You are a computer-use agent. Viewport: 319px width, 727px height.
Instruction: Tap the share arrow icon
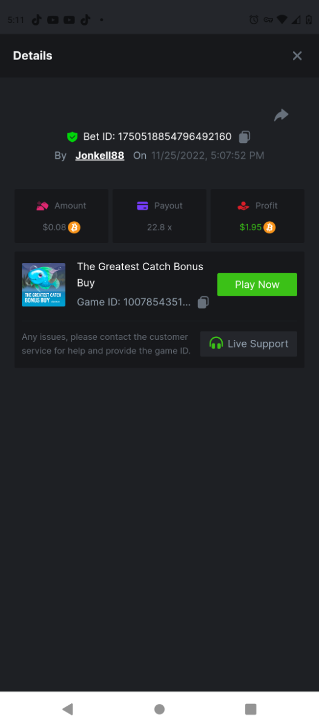click(281, 115)
